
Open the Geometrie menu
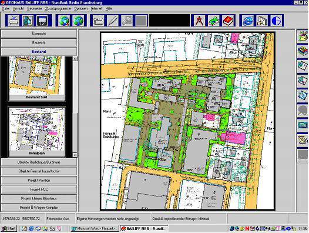tap(35, 9)
